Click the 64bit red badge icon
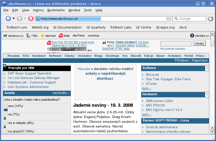Screen dimensions: 216x141 pos(61,35)
